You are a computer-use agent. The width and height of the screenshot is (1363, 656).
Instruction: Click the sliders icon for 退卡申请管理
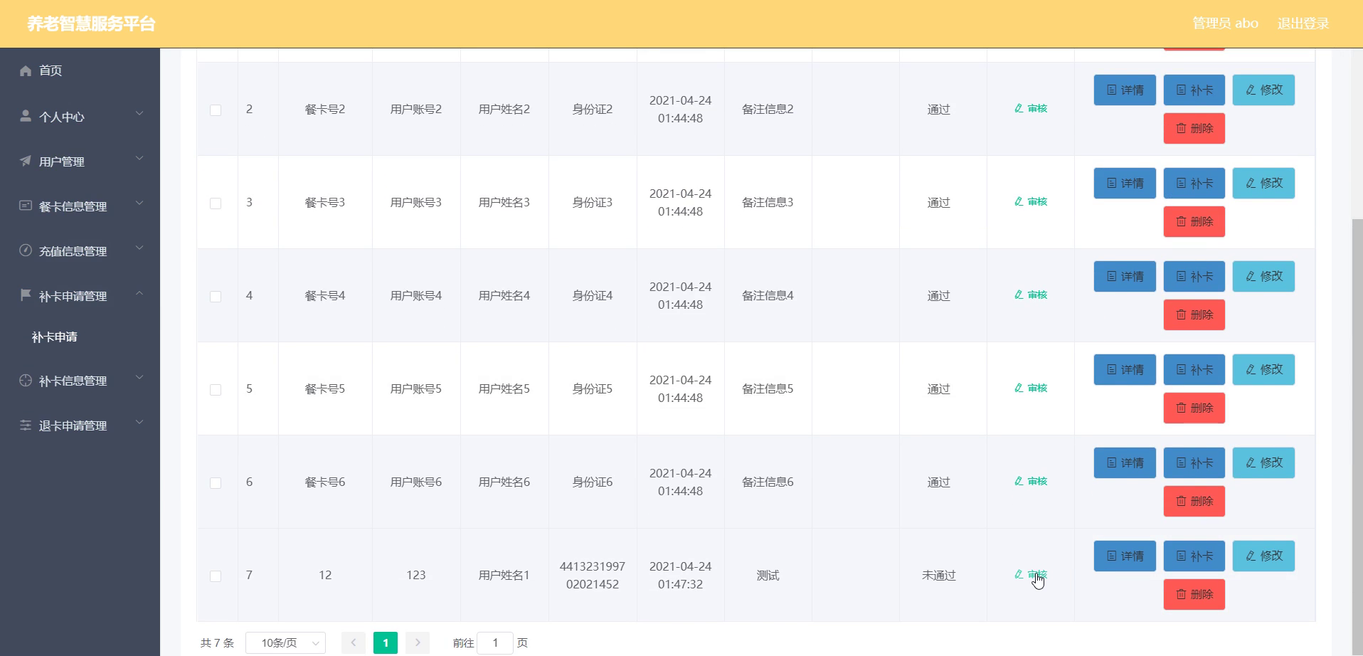(x=26, y=425)
